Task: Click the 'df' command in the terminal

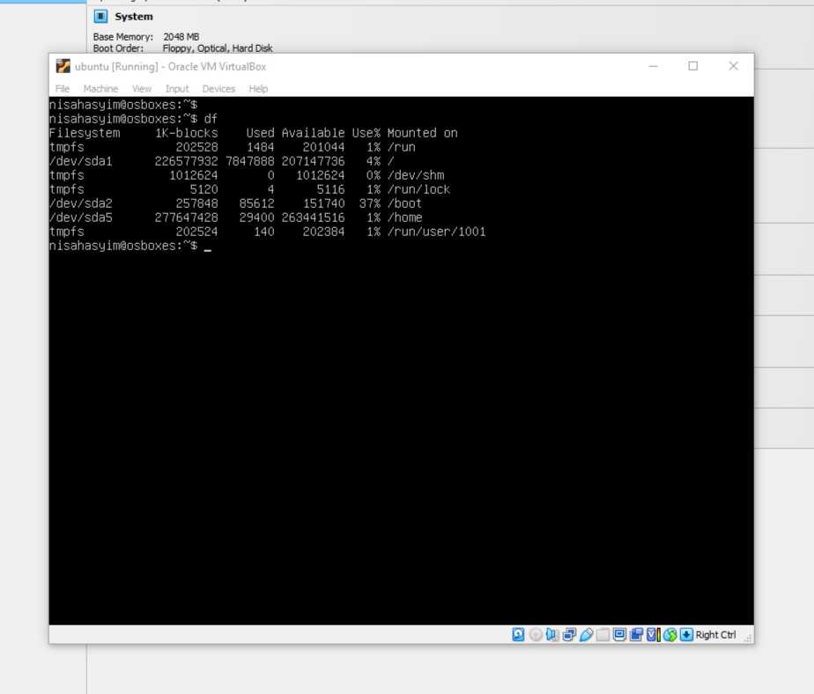Action: pos(211,119)
